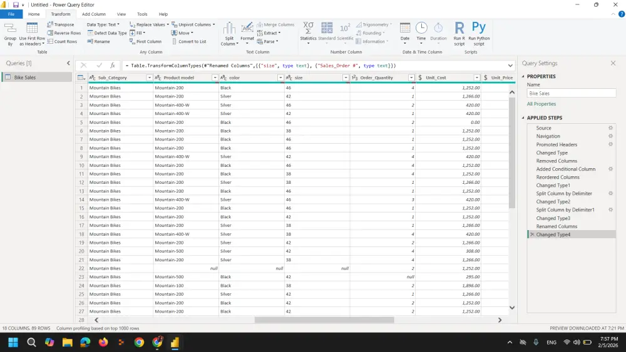
Task: Open the Replace Values dropdown
Action: 150,24
